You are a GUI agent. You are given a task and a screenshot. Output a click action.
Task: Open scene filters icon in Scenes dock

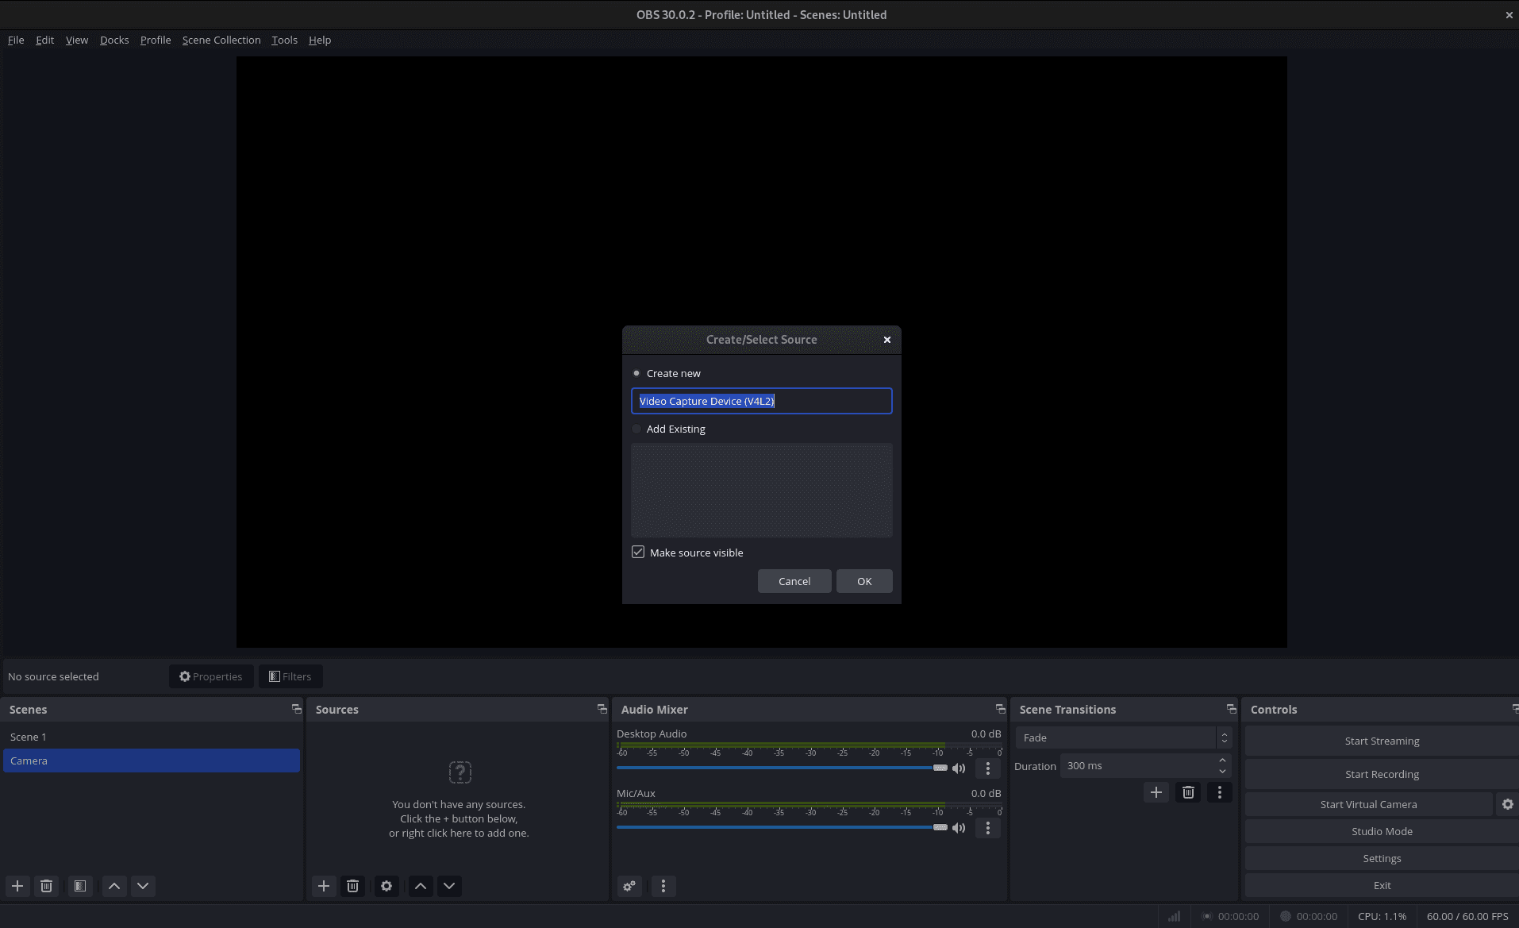[x=80, y=886]
